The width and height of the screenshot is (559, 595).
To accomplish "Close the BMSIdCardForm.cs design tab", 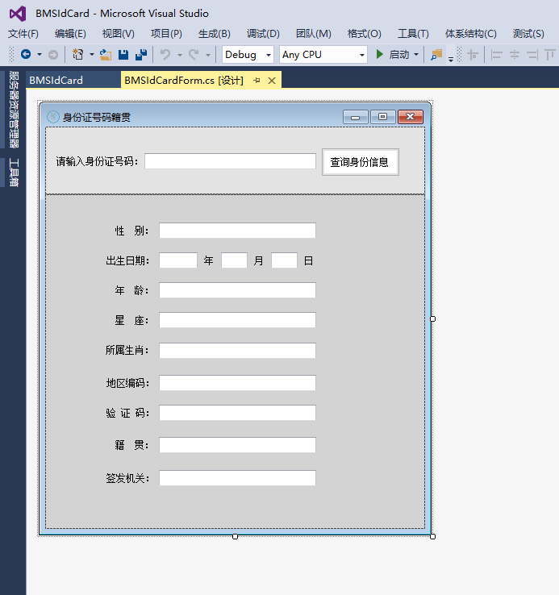I will 272,81.
